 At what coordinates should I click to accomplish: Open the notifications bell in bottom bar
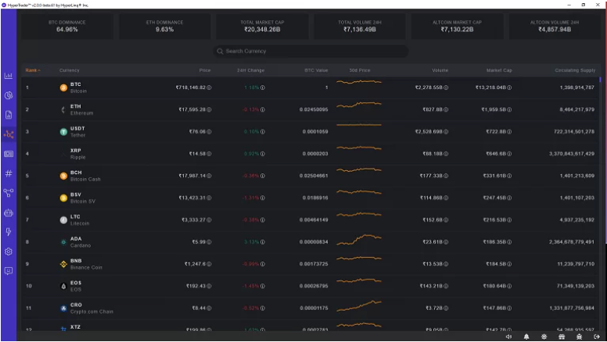[526, 337]
